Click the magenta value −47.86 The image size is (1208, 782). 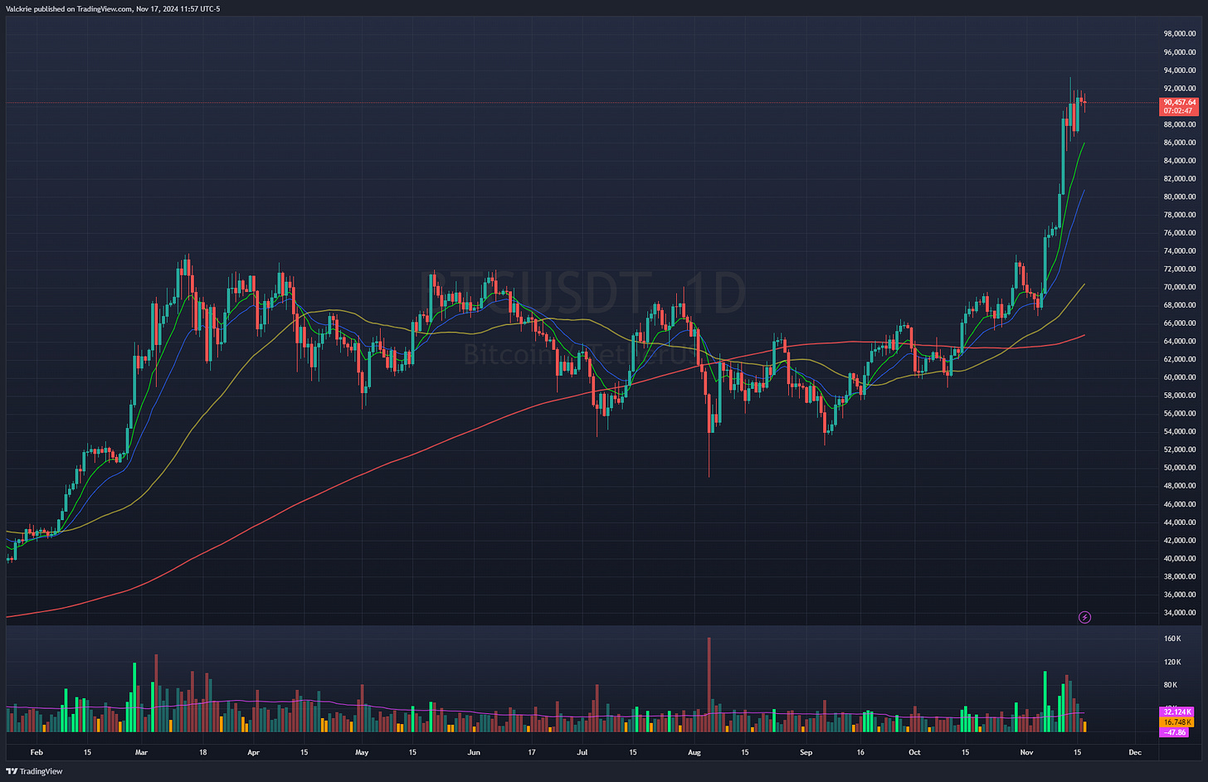[1175, 733]
